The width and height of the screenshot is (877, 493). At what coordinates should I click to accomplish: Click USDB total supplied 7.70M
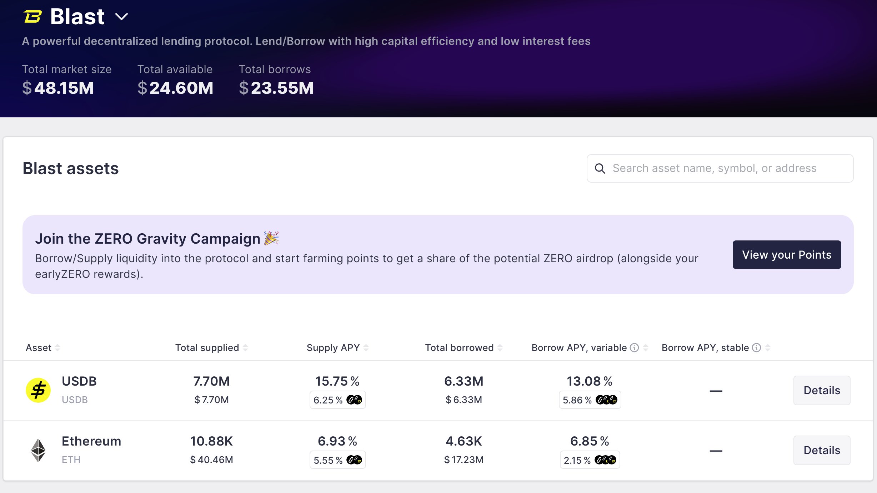211,381
